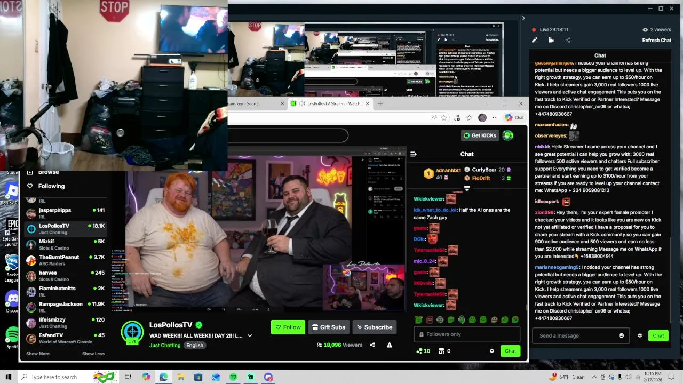683x384 pixels.
Task: Open TheBurntPeanut channel in sidebar
Action: tap(65, 260)
